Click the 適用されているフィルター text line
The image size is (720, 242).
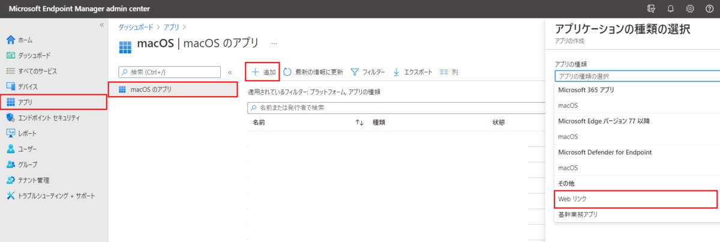tap(314, 92)
